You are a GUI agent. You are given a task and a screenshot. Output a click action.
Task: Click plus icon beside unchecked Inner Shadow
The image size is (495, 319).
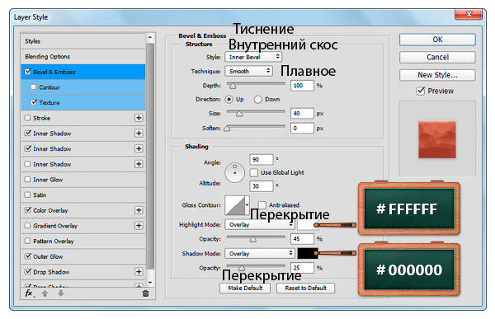(139, 164)
